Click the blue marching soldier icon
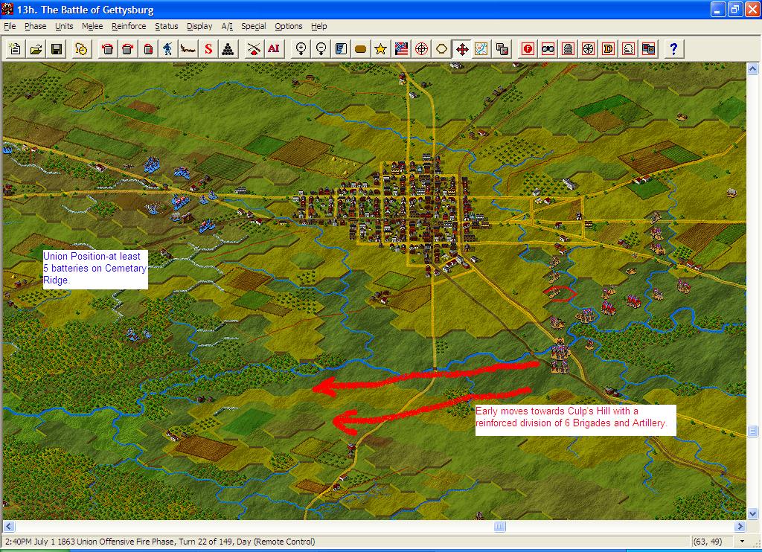This screenshot has width=762, height=552. coord(167,48)
